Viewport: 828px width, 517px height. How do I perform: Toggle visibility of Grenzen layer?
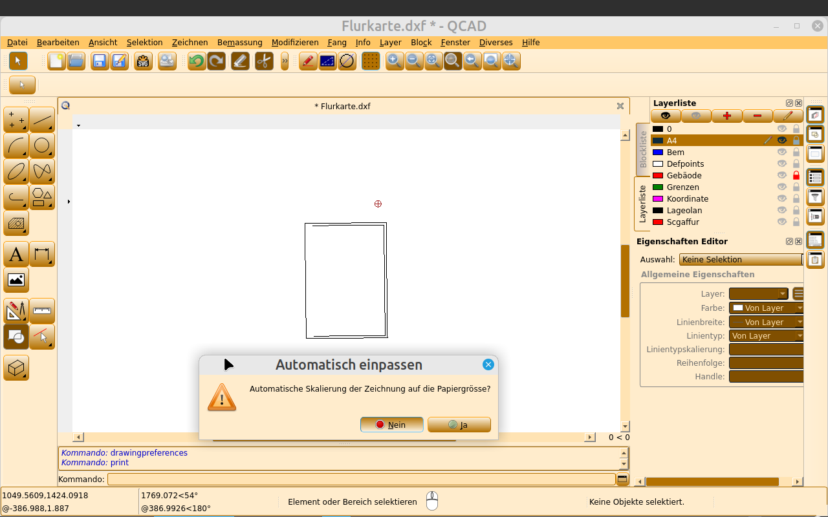(x=782, y=187)
